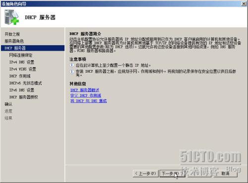
Task: Click 注意事项 heading text
Action: [x=78, y=59]
